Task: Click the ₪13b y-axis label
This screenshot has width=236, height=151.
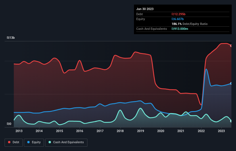Action: tap(11, 38)
